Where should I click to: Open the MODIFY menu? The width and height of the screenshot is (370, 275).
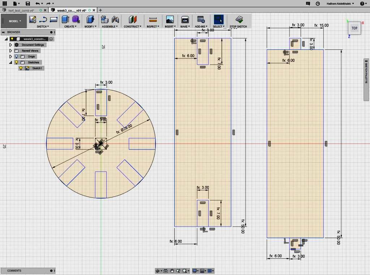point(90,27)
